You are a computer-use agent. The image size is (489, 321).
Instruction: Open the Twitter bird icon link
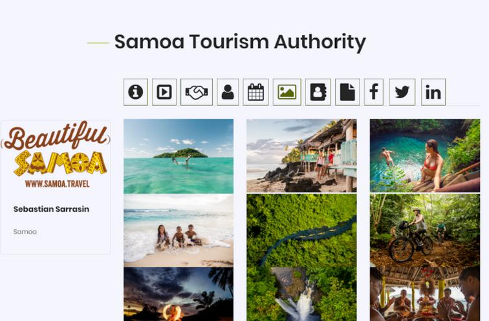point(402,92)
